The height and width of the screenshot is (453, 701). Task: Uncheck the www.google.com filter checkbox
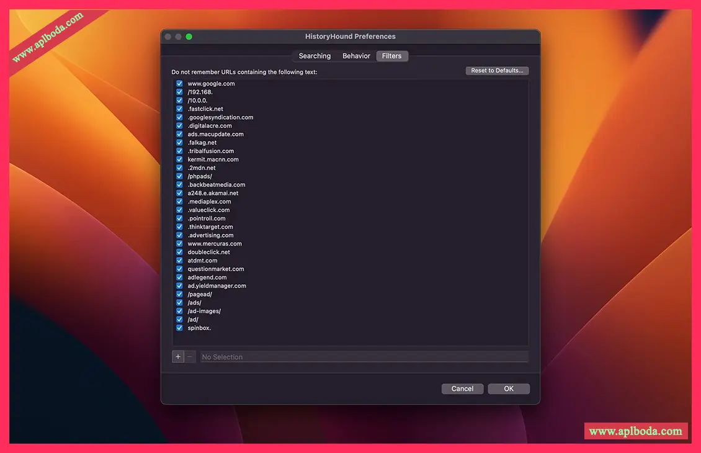pos(179,84)
